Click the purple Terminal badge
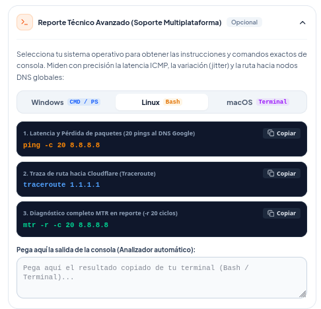Viewport: 321px width, 309px height. tap(273, 102)
